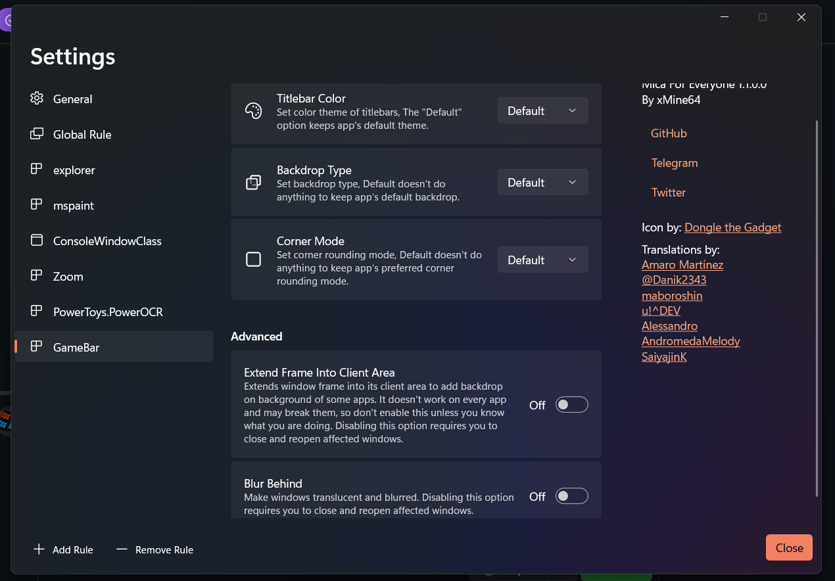Select Global Rule in sidebar
This screenshot has height=581, width=835.
(x=114, y=134)
